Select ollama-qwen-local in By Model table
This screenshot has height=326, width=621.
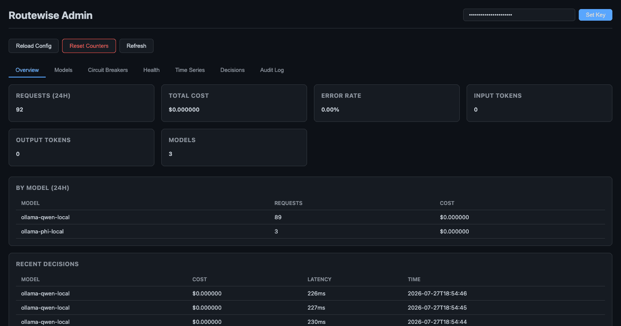pyautogui.click(x=45, y=217)
